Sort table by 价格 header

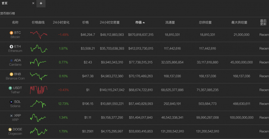(x=86, y=22)
